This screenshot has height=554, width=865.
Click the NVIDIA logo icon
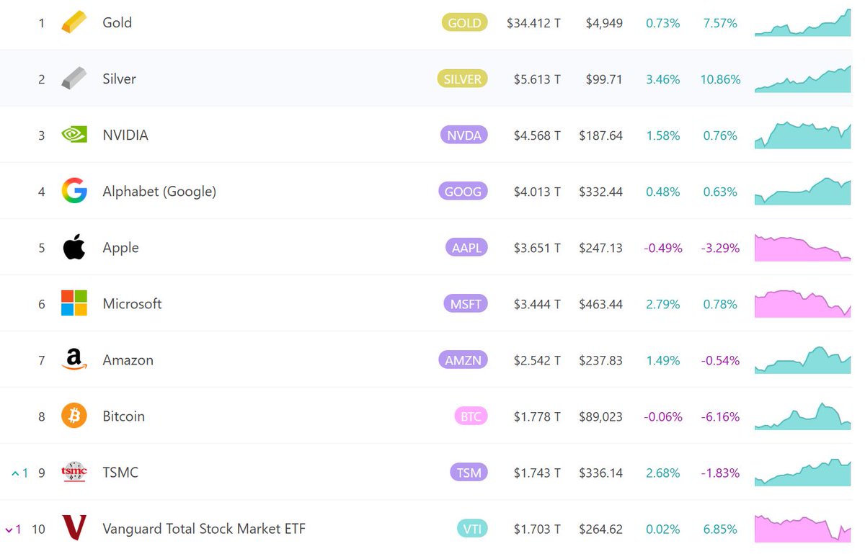74,135
